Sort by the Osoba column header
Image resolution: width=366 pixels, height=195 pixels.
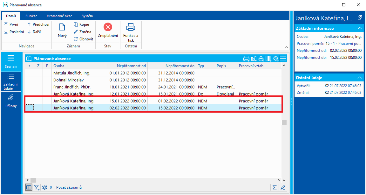pos(77,66)
